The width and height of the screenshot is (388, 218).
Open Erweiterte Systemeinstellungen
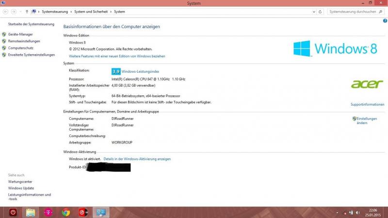click(x=32, y=55)
